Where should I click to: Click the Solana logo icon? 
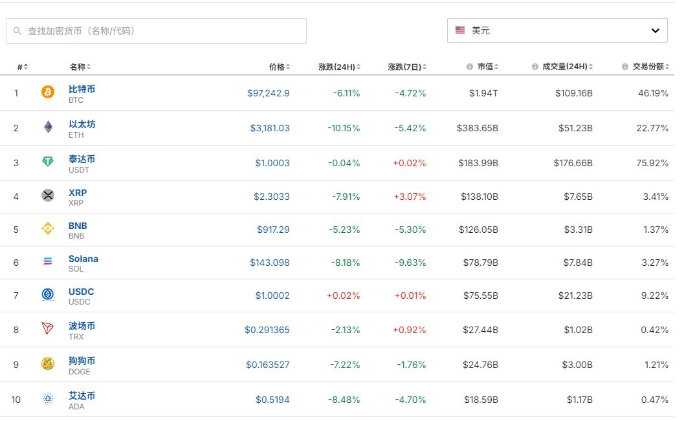[48, 262]
